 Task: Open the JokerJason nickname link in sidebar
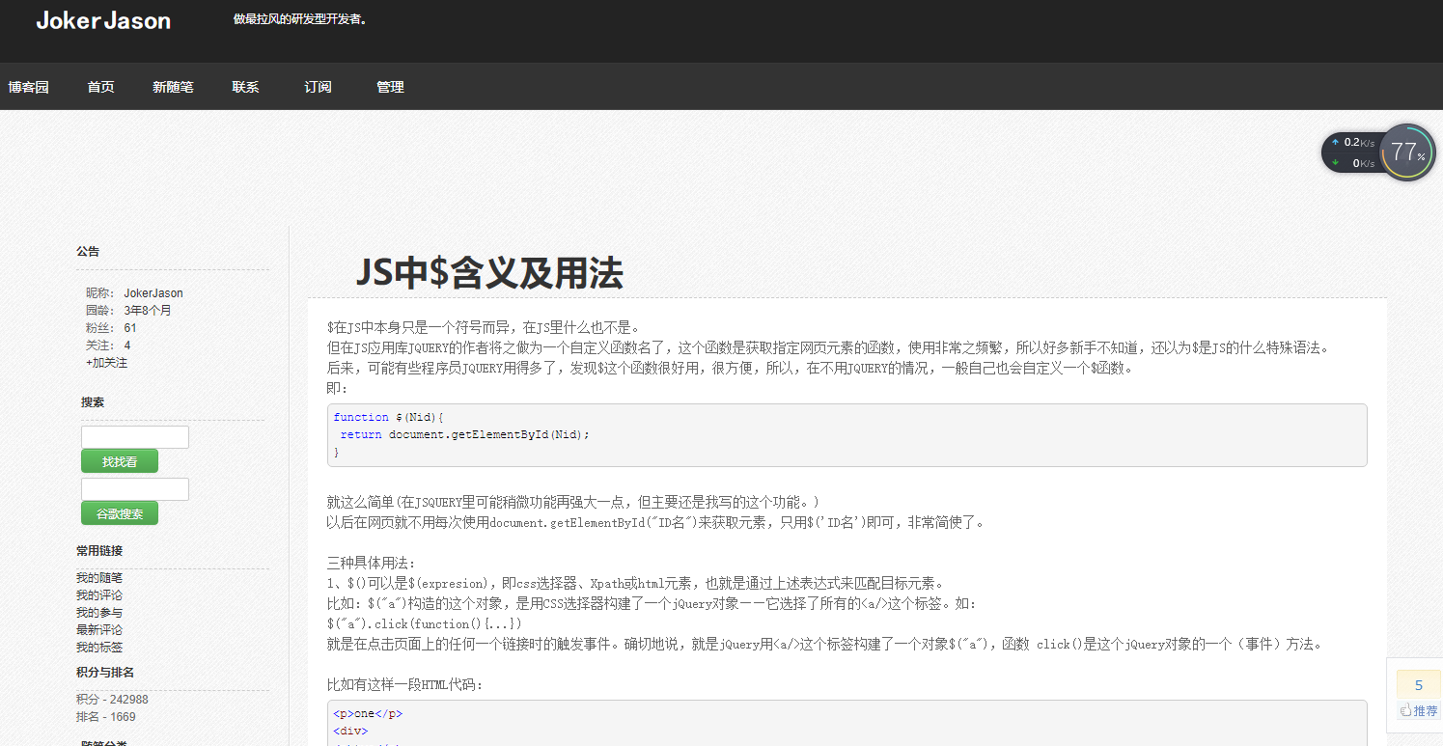coord(153,293)
